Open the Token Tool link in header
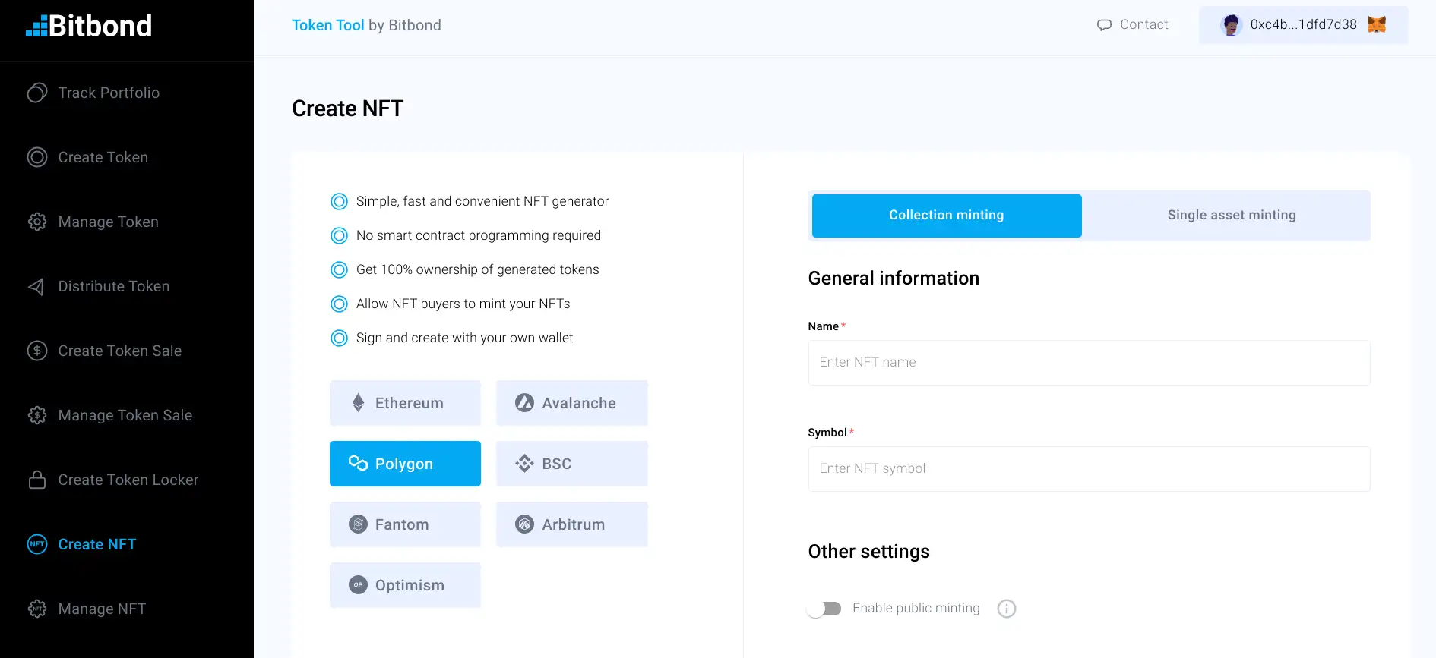Viewport: 1436px width, 658px height. coord(327,25)
